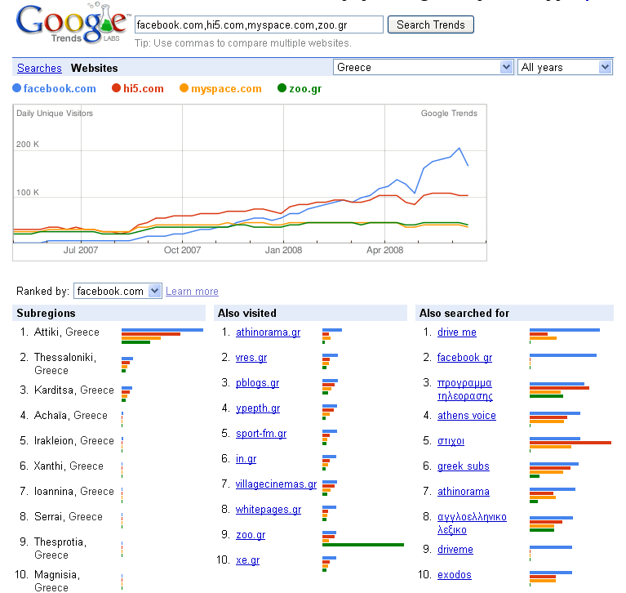Open the All years dropdown

[x=565, y=67]
